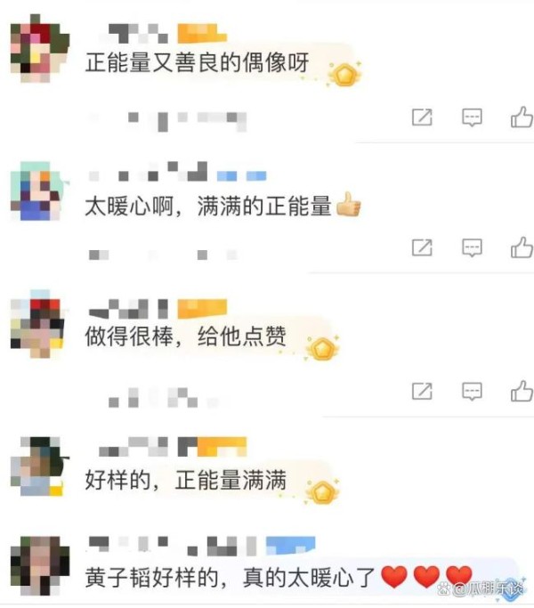Tap gold medal badge beside 好样的，正能量满满

click(x=323, y=491)
